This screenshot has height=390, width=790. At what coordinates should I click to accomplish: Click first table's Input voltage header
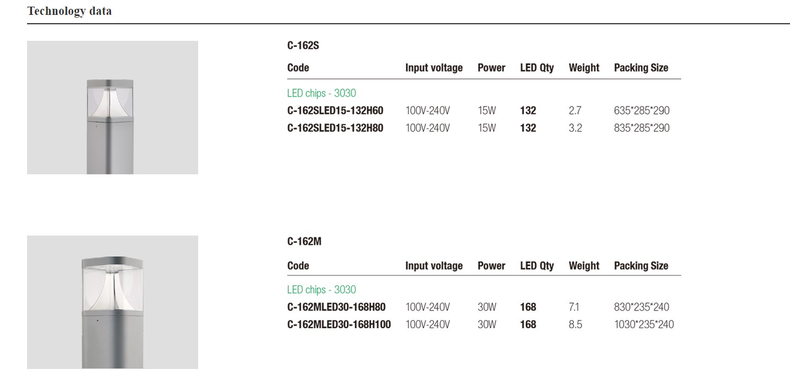(x=434, y=68)
